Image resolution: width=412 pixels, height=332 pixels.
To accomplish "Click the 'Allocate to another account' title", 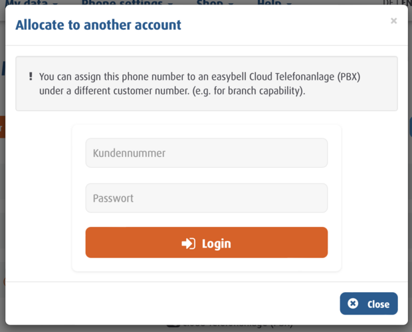I will click(x=98, y=25).
